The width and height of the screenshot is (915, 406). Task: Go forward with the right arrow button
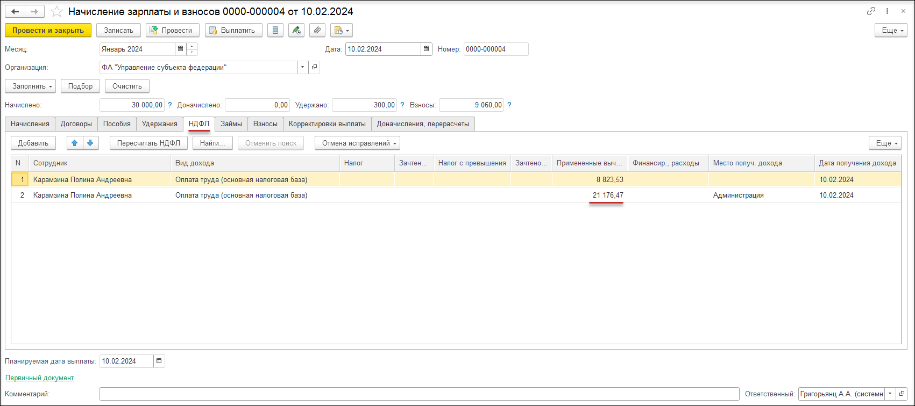(x=34, y=11)
